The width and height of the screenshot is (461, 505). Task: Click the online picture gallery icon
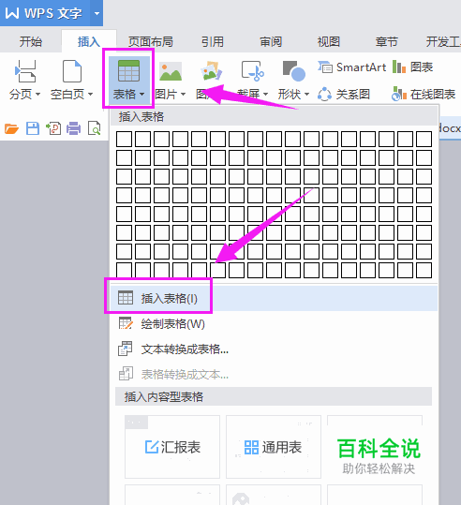211,71
